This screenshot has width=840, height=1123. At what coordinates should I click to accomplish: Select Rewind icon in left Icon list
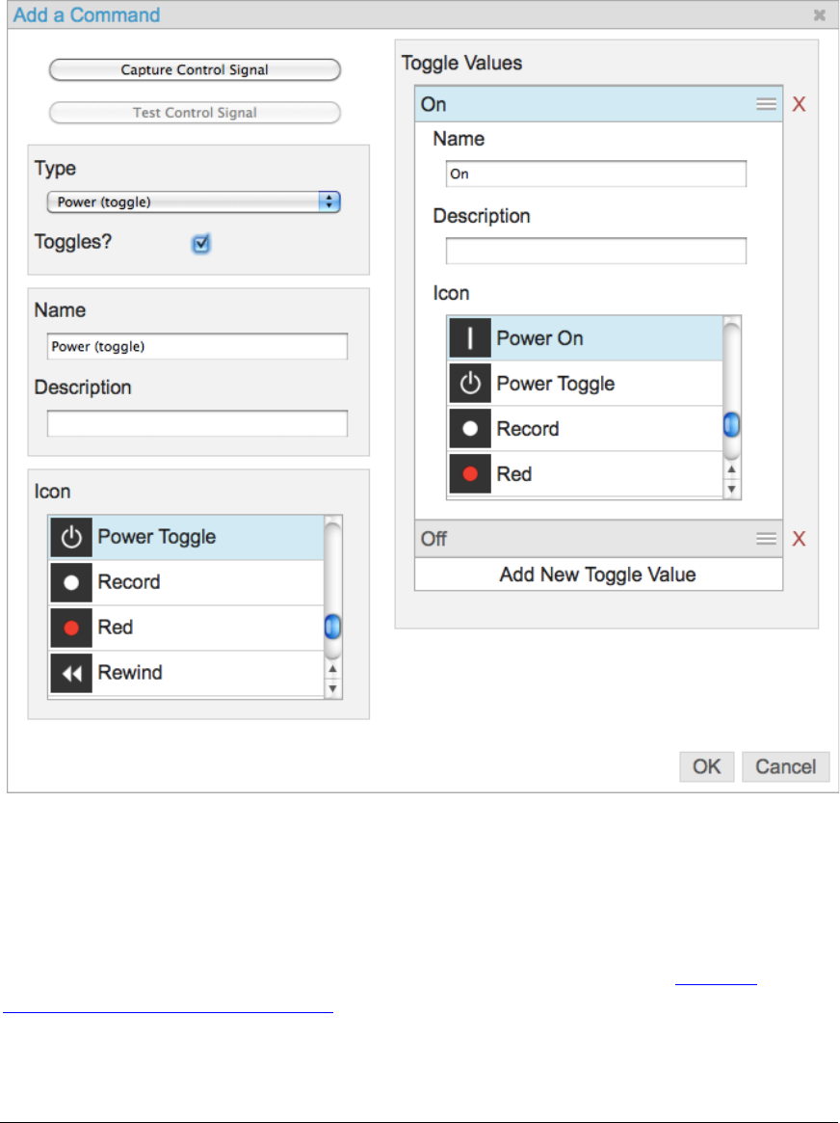coord(186,673)
